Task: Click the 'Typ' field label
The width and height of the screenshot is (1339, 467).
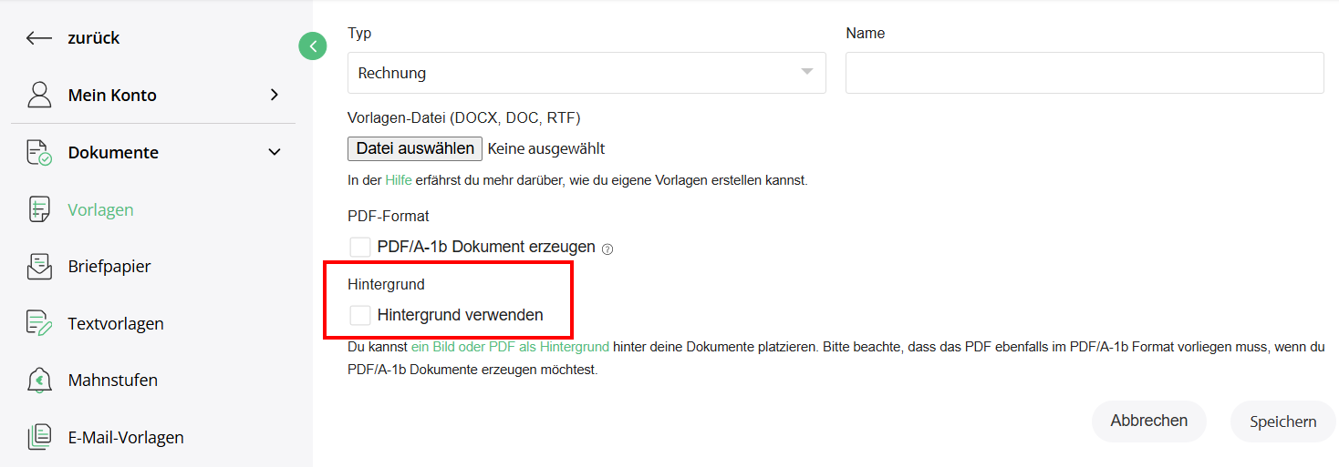Action: 359,33
